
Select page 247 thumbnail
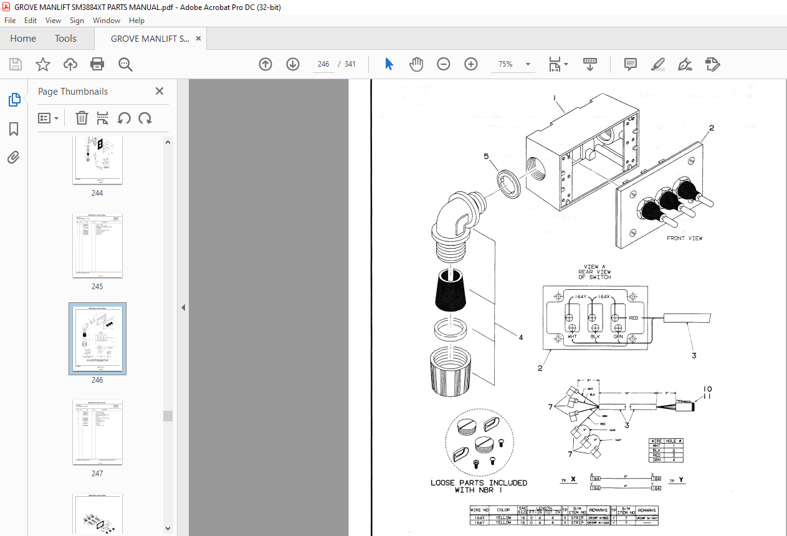[x=97, y=432]
